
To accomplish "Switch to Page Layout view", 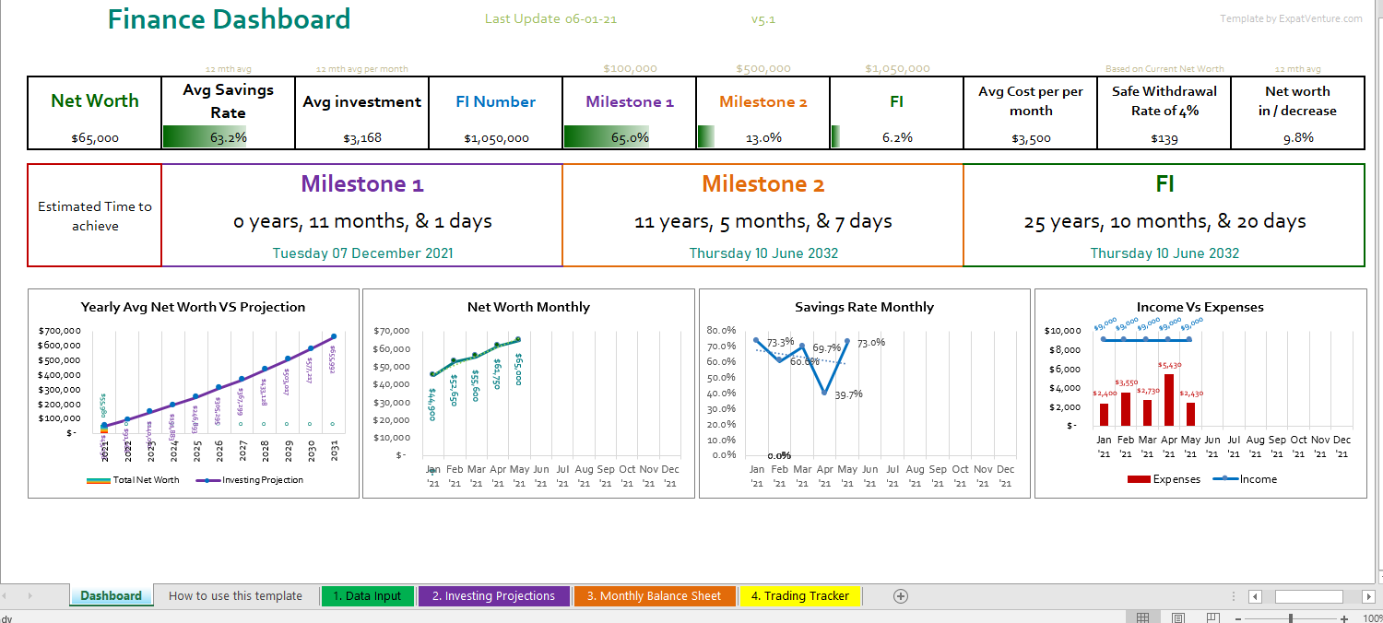I will (1178, 617).
